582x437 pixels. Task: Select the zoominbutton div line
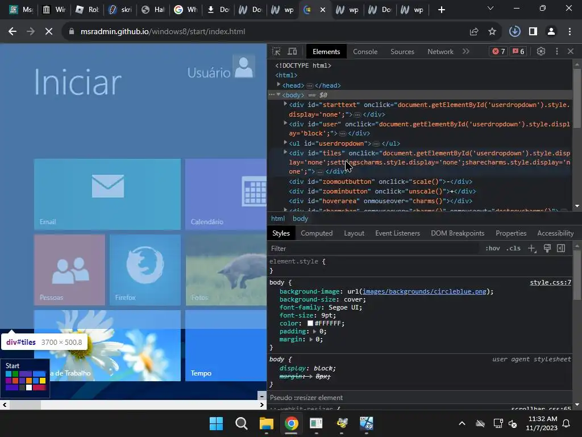[x=383, y=191]
